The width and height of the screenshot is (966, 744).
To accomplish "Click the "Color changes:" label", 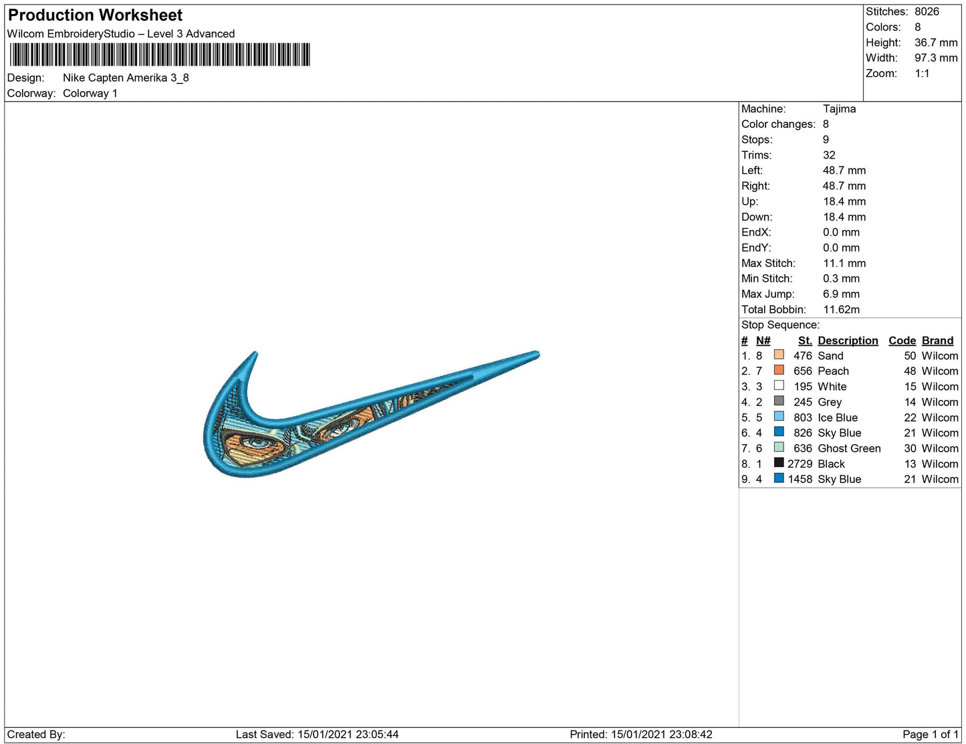I will pos(778,124).
